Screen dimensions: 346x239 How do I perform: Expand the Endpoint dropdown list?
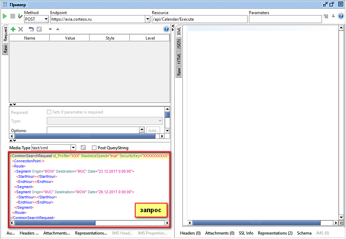point(148,19)
